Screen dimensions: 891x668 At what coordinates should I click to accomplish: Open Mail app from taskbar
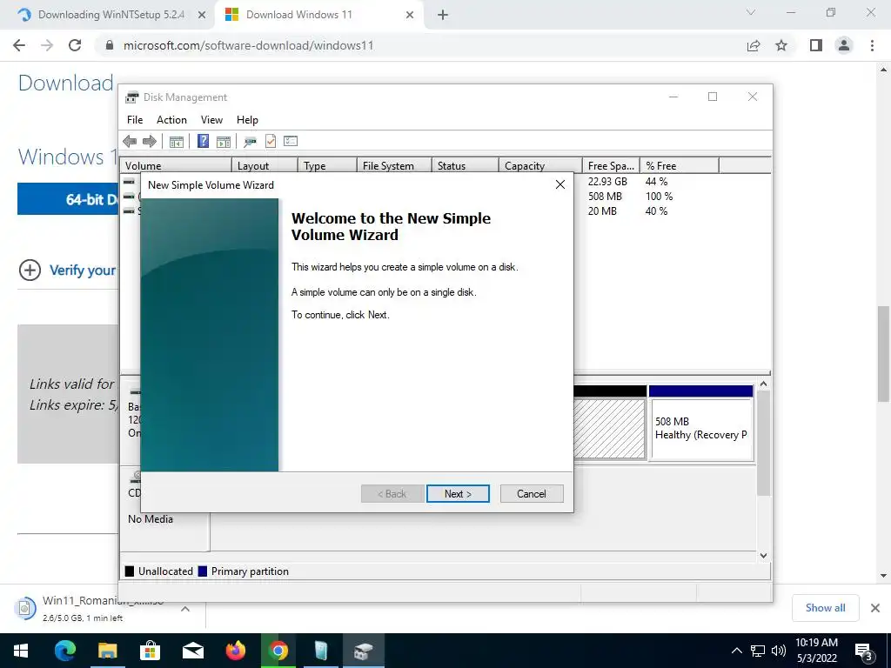[x=192, y=651]
